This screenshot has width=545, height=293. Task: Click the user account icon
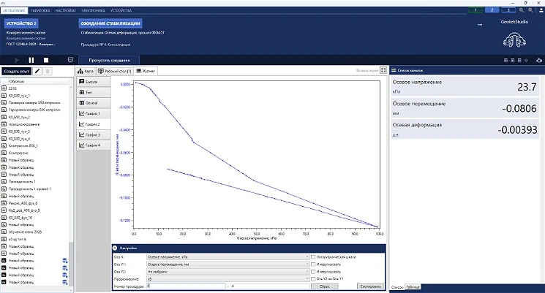(541, 10)
